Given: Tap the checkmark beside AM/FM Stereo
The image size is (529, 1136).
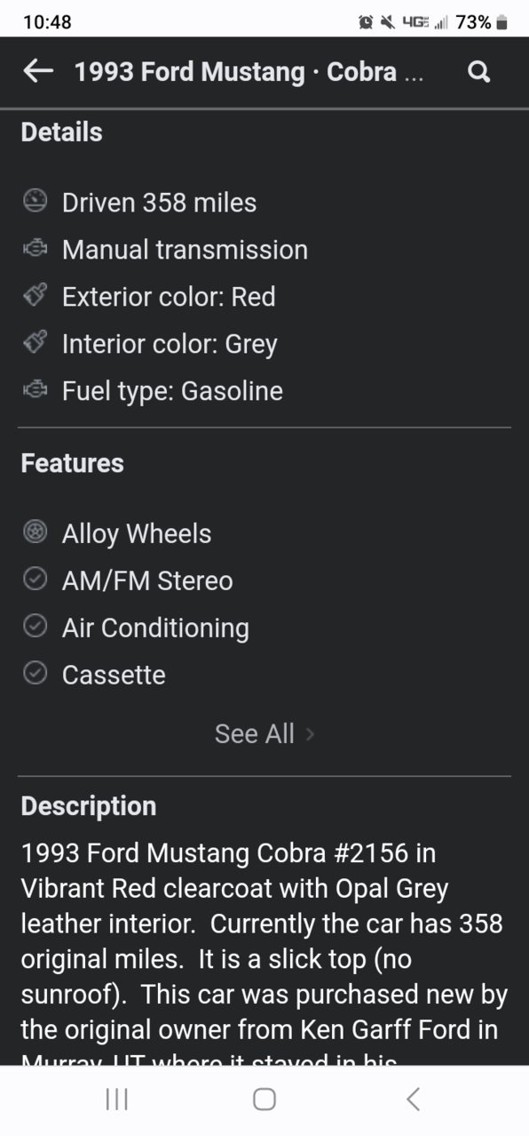Looking at the screenshot, I should [34, 580].
